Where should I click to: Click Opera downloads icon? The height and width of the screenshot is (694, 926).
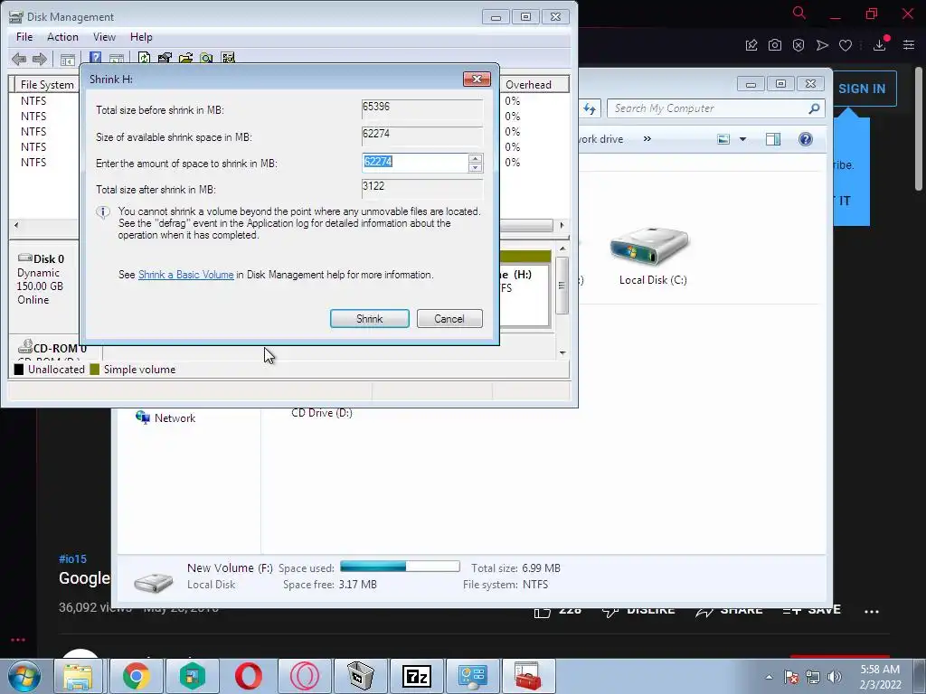pos(879,45)
